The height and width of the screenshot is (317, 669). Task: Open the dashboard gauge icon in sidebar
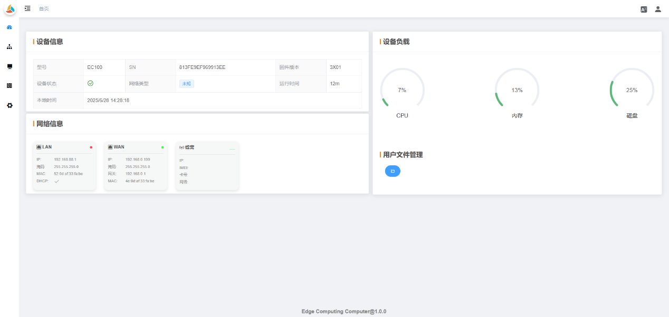[x=9, y=27]
